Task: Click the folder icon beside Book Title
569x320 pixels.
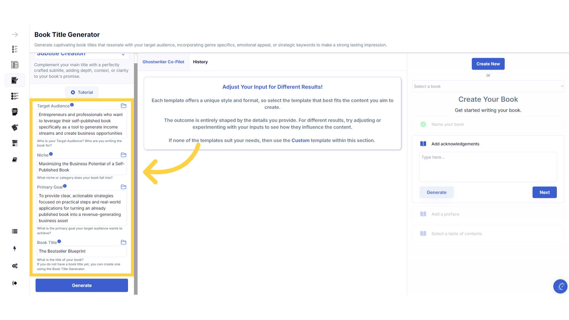Action: click(124, 242)
